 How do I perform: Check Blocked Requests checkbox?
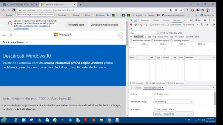click(x=152, y=41)
